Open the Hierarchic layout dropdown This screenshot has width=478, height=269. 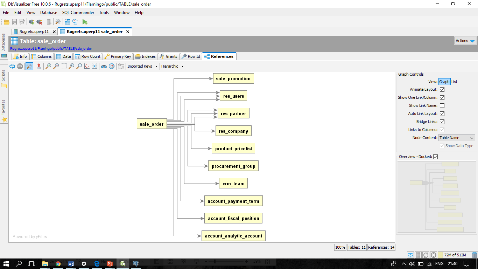pyautogui.click(x=173, y=66)
